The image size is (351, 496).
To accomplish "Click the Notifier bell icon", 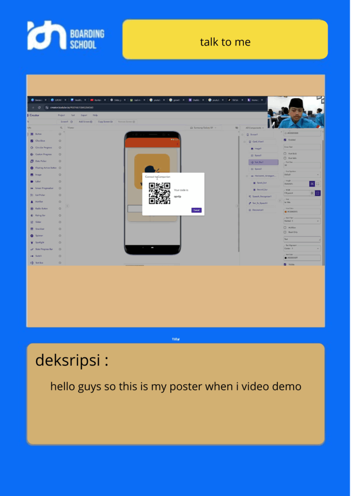I will coord(32,201).
